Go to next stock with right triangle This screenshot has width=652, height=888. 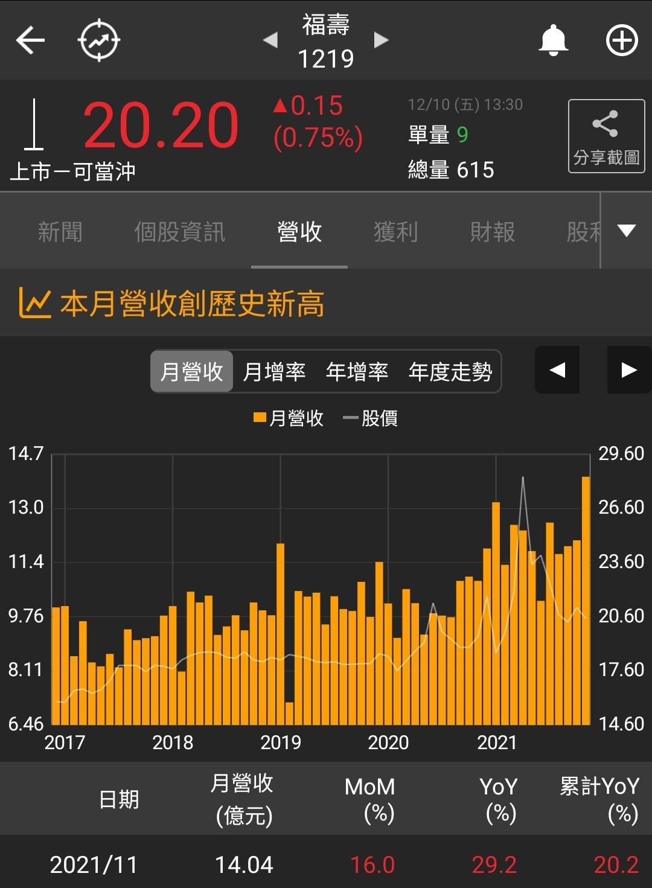381,40
